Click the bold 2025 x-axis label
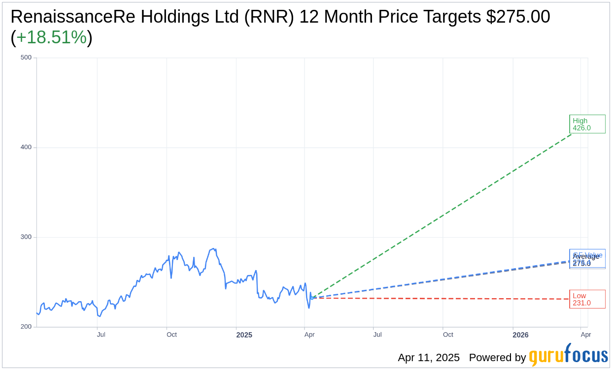612x370 pixels. 244,335
